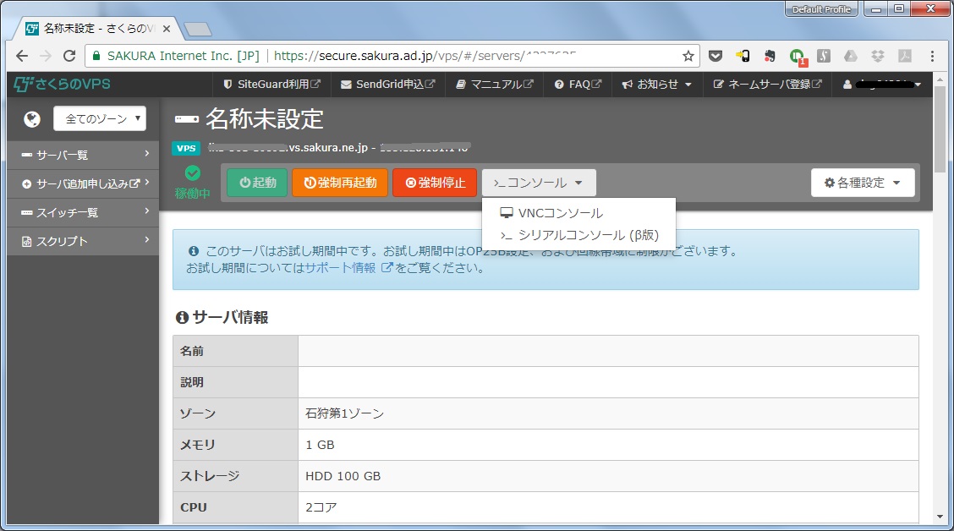
Task: Click the HDD 100 GB storage value
Action: click(x=343, y=476)
